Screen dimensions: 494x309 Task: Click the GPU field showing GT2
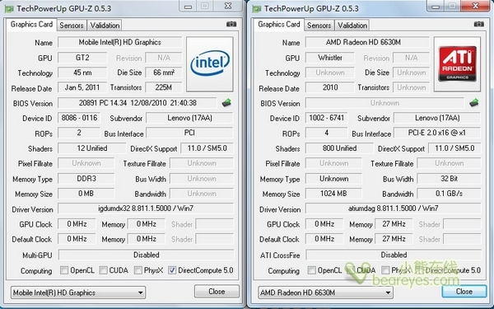82,58
